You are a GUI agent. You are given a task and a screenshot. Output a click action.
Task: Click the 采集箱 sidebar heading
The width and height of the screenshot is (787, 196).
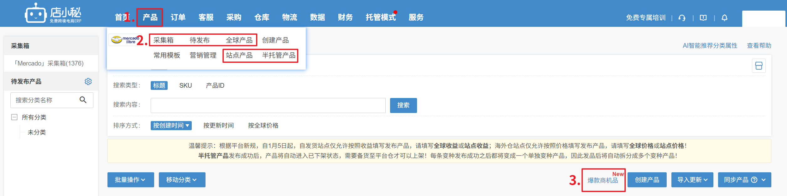point(20,46)
